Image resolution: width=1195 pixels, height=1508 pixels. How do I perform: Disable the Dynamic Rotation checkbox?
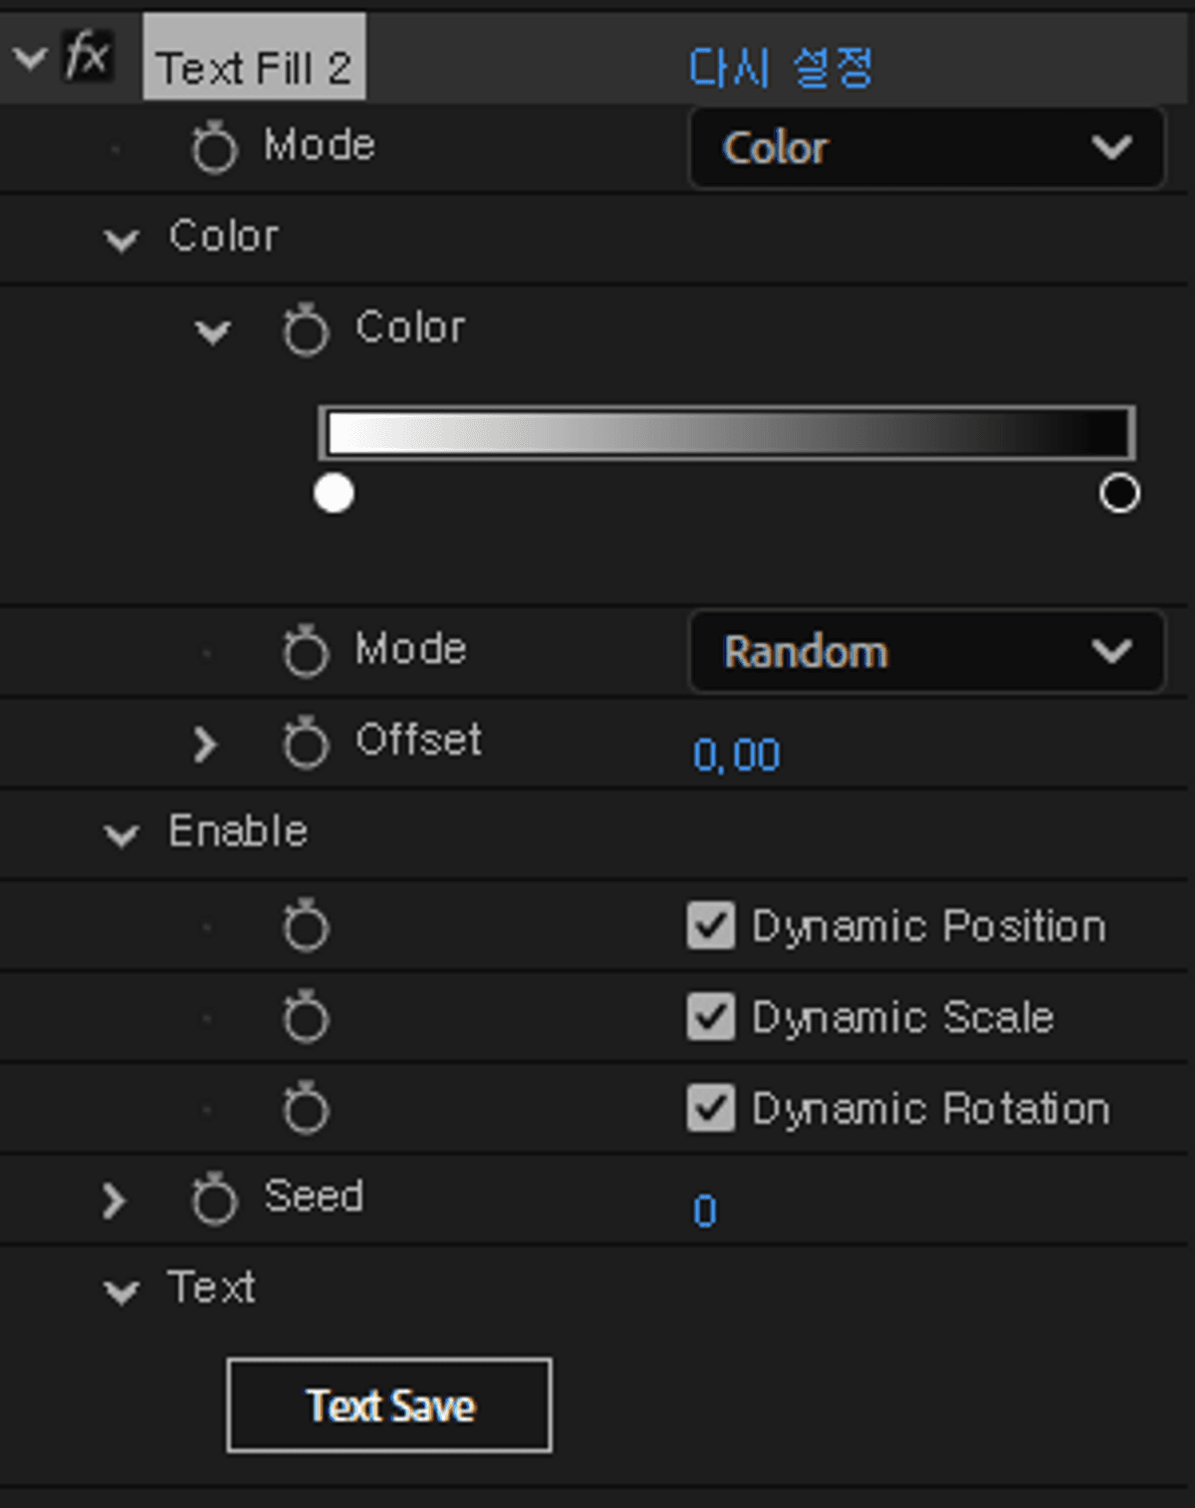tap(710, 1108)
